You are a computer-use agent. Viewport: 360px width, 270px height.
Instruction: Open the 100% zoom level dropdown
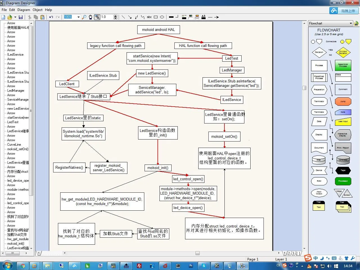click(78, 17)
